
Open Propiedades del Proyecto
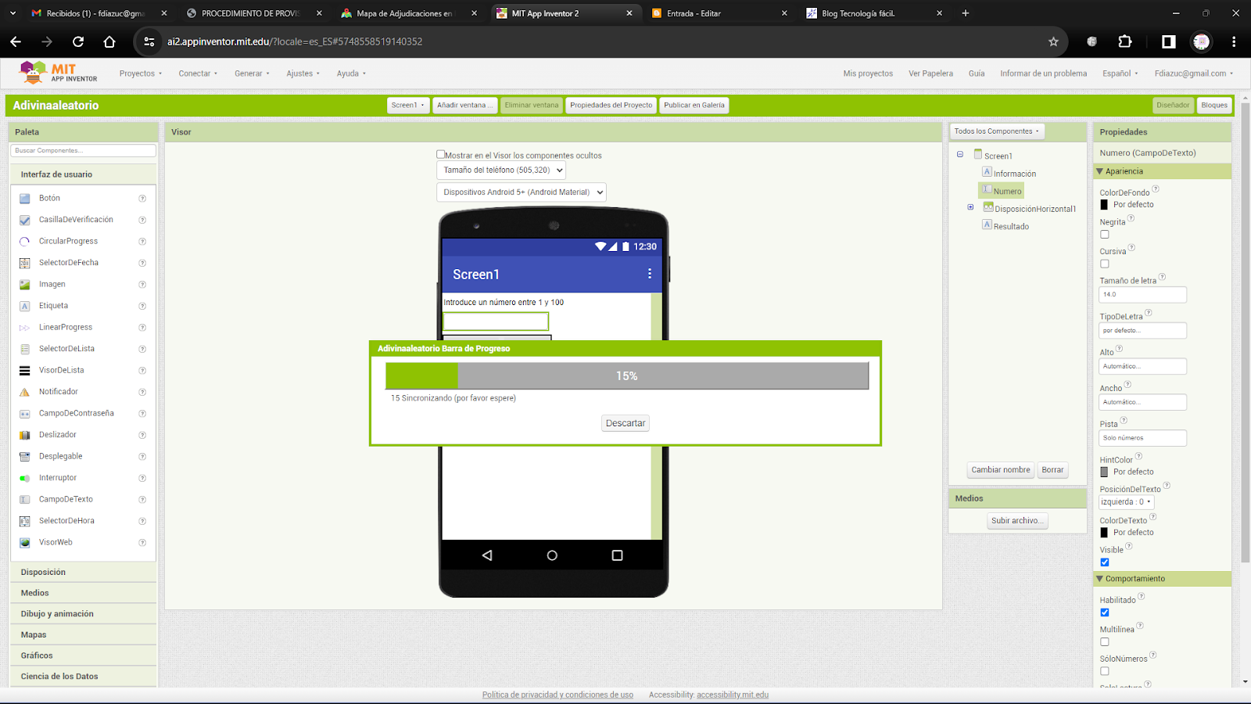(611, 105)
